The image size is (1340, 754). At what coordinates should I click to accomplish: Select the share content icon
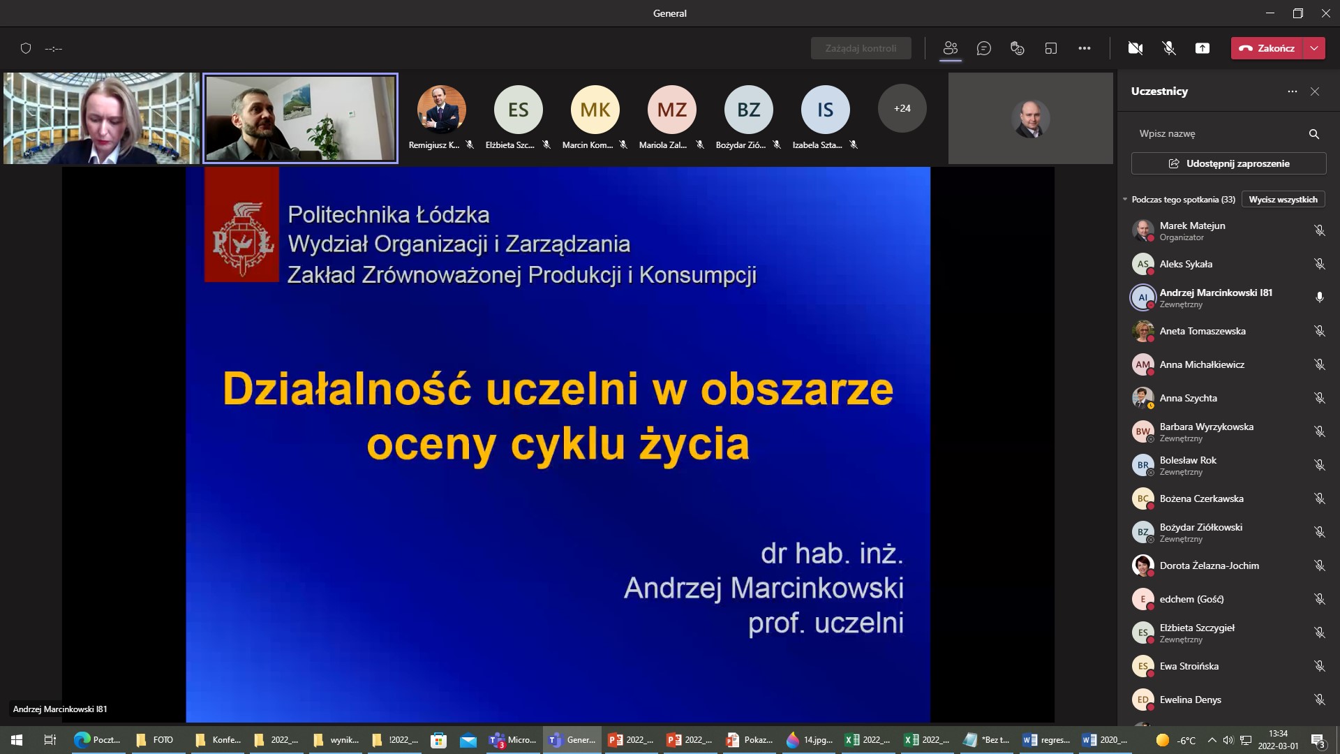point(1203,48)
